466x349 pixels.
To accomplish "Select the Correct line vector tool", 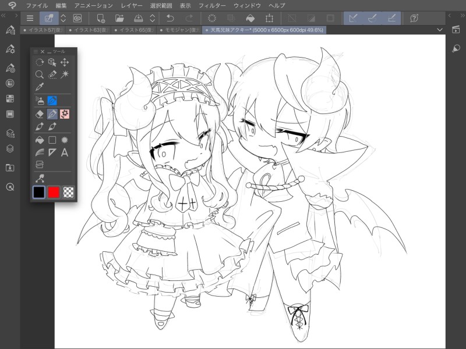I will click(x=40, y=179).
